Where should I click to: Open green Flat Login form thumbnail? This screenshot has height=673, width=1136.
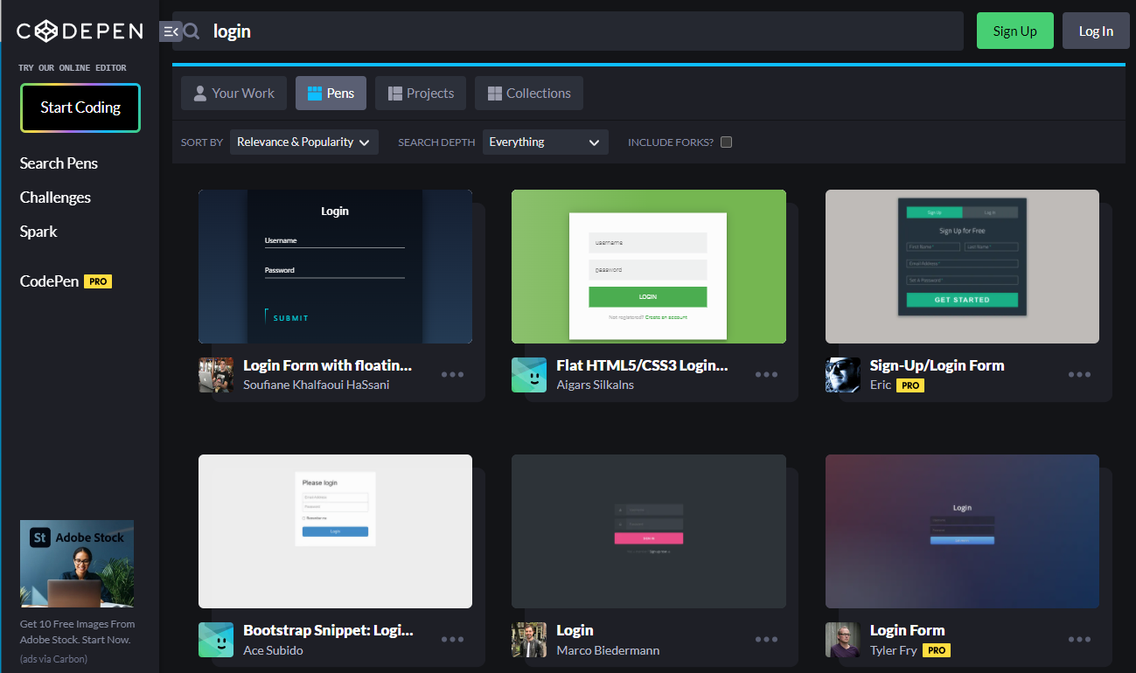coord(649,267)
